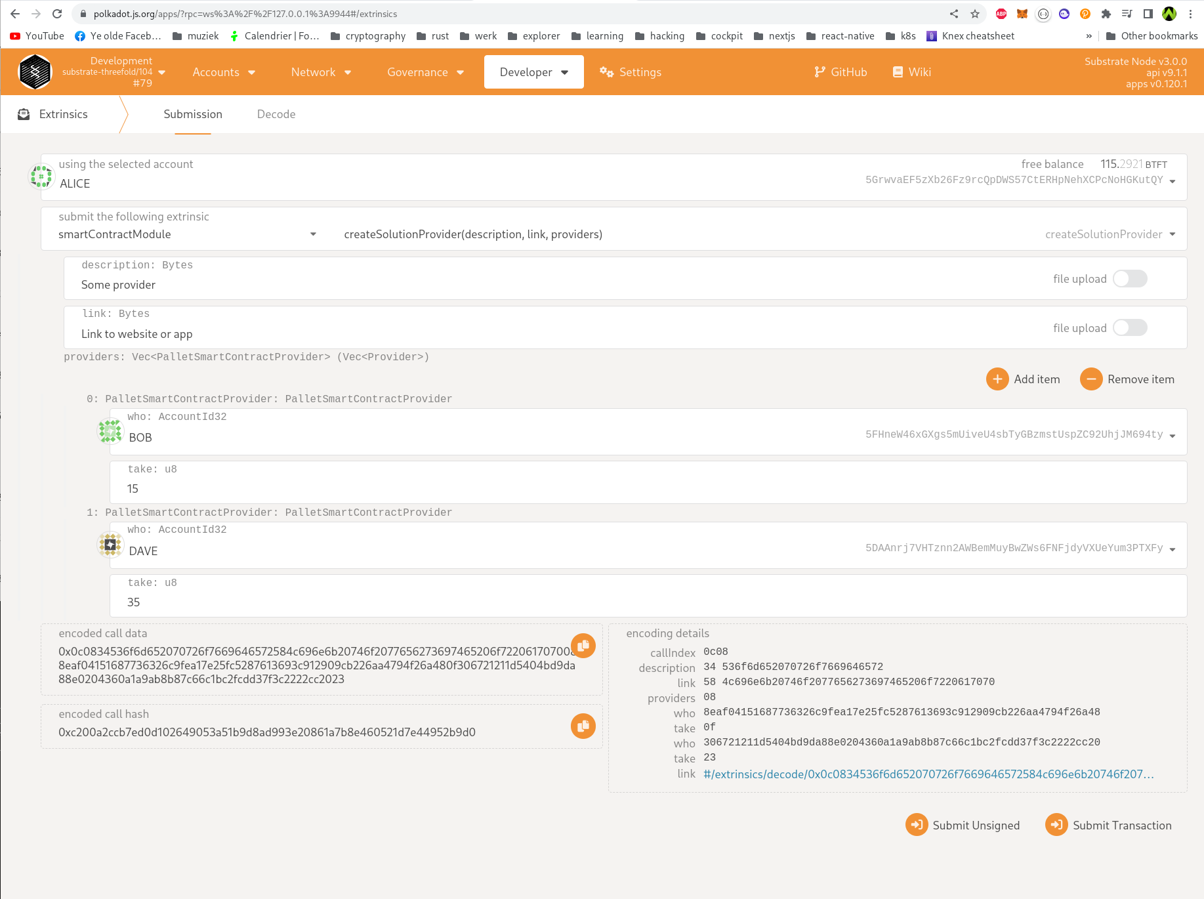Click ALICE account identicon
The width and height of the screenshot is (1204, 899).
tap(41, 177)
